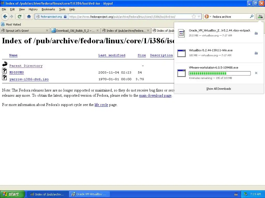The image size is (265, 198).
Task: Sort listing by Description column
Action: pos(161,55)
